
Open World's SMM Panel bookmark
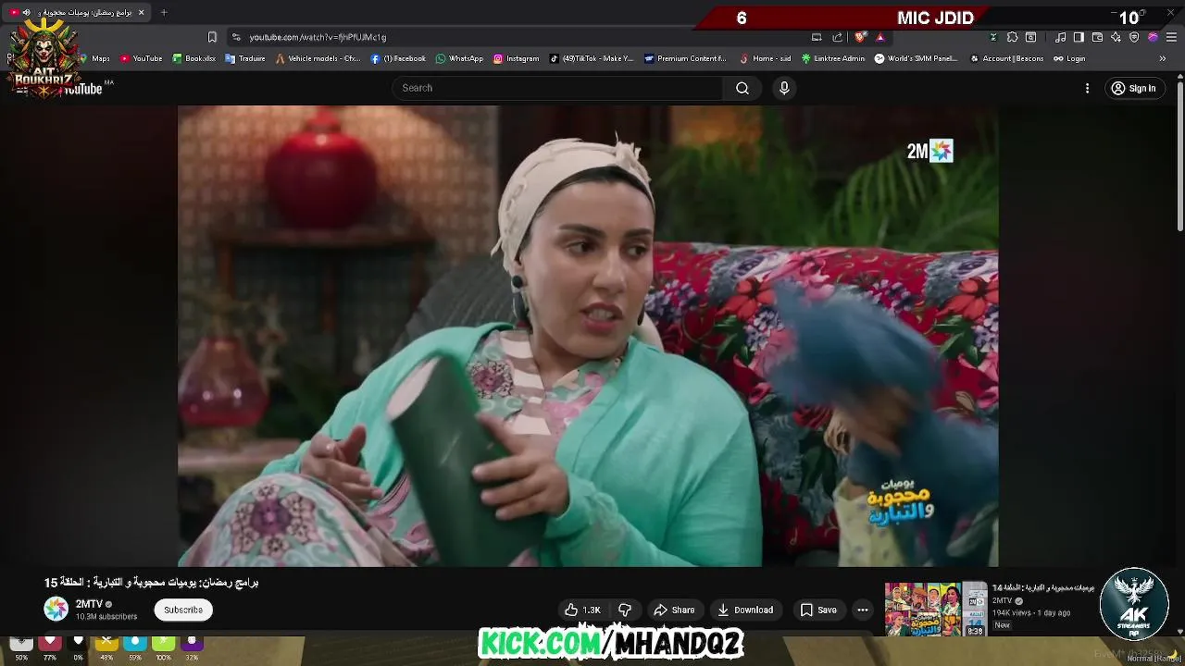(x=917, y=58)
